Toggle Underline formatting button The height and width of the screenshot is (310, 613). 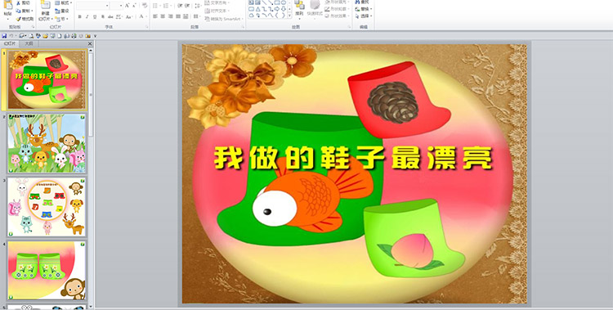[x=95, y=17]
